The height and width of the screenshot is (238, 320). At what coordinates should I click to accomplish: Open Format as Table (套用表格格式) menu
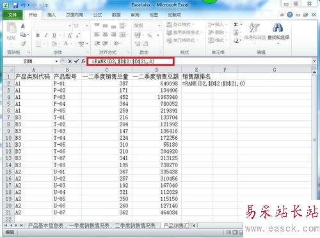184,33
